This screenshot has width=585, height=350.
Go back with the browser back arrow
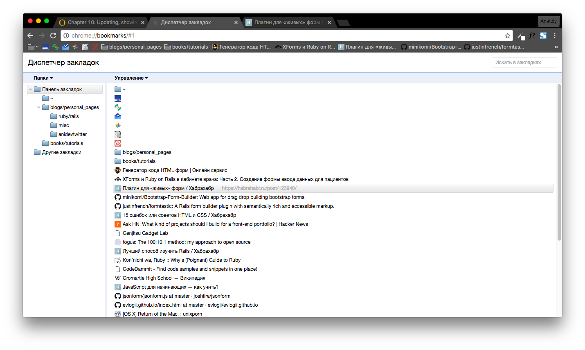click(30, 36)
